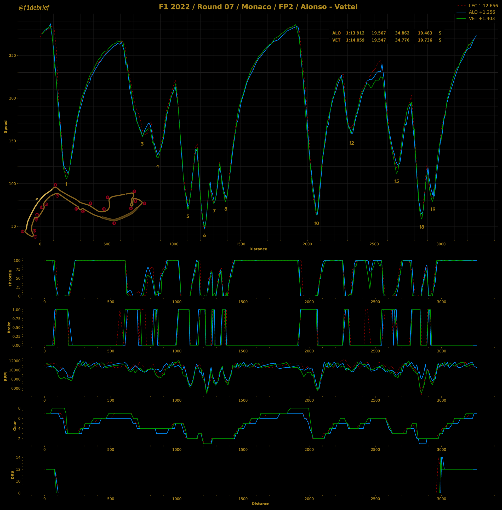This screenshot has height=510, width=502.
Task: Click the direction arrow on the track map
Action: point(37,199)
